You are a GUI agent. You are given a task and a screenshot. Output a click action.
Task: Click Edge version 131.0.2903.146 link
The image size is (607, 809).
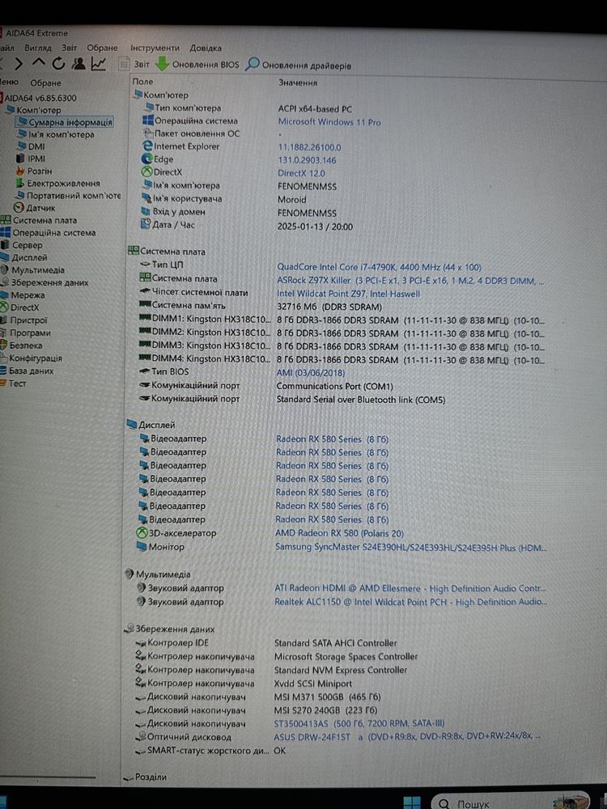tap(307, 160)
